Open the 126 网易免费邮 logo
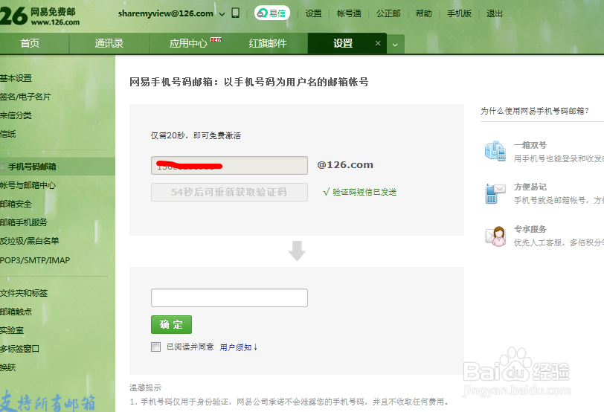 coord(39,16)
